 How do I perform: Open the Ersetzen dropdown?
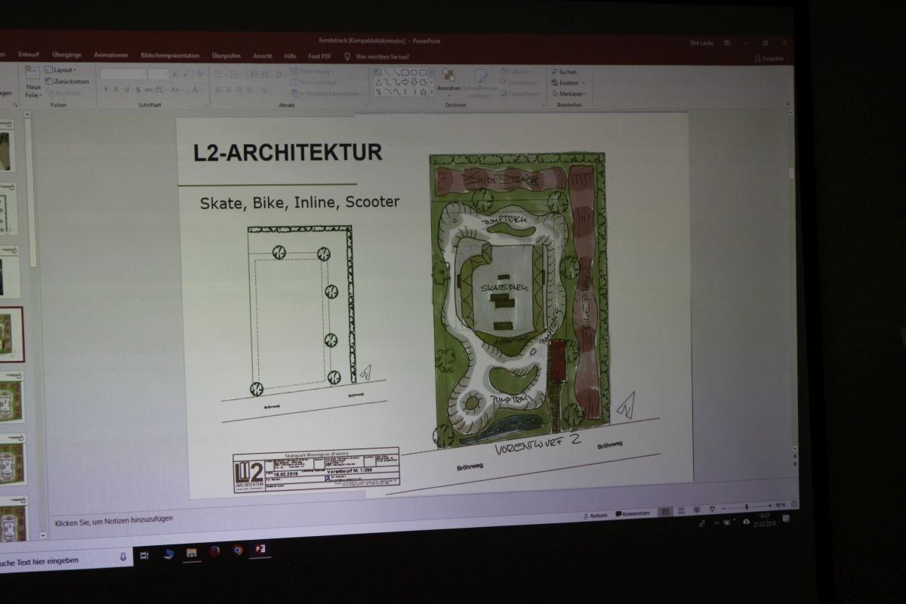pos(568,83)
